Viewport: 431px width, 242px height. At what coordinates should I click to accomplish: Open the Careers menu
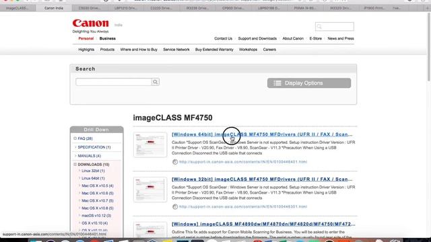[x=269, y=50]
